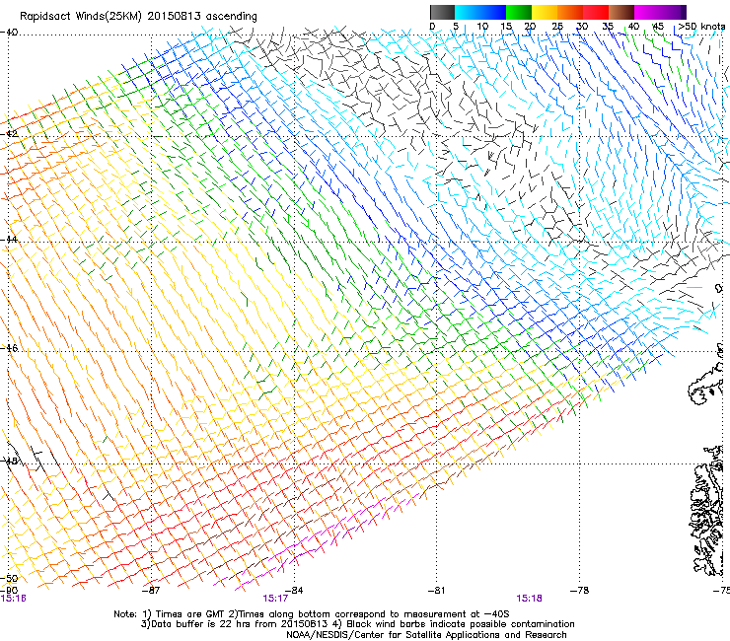Click the "-81" longitude axis label

tap(436, 591)
